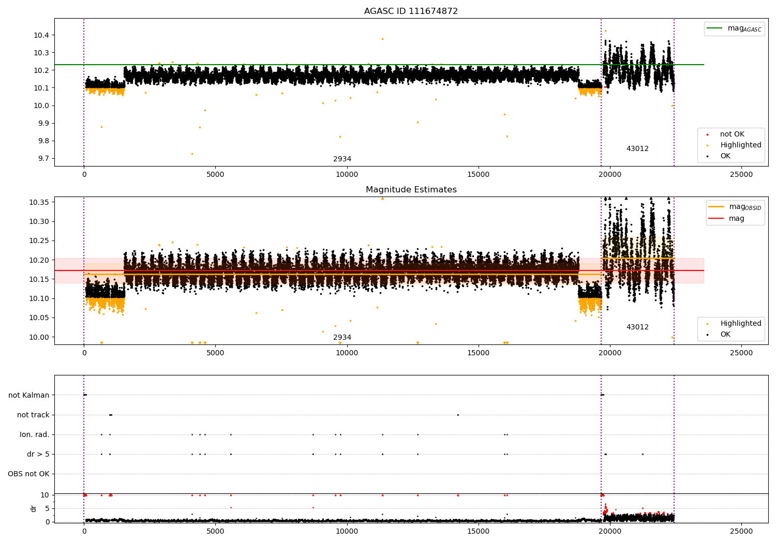Click the 'dr > 5' axis label
The height and width of the screenshot is (543, 776).
(x=38, y=455)
